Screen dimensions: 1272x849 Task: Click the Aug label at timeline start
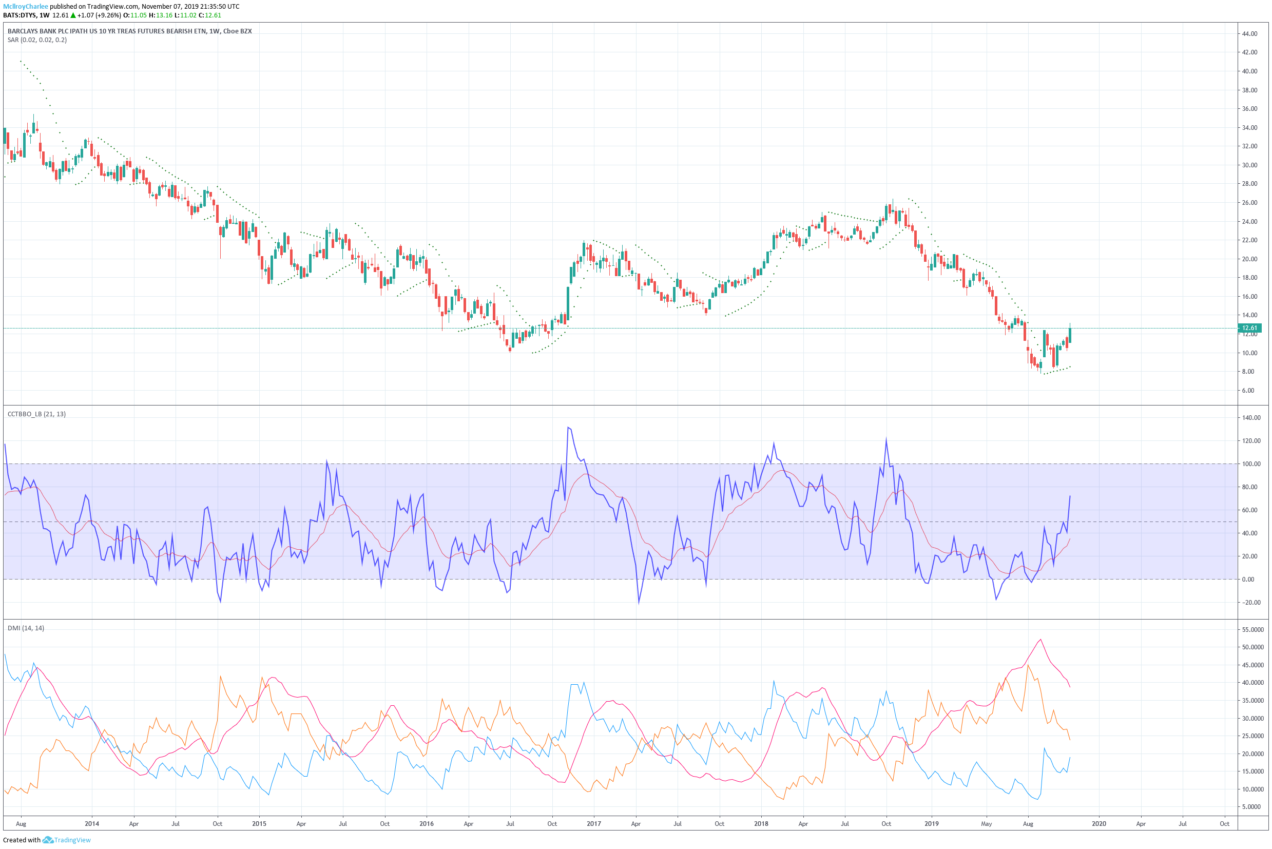point(21,824)
